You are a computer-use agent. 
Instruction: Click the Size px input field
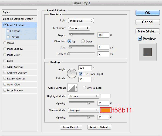tap(103, 47)
